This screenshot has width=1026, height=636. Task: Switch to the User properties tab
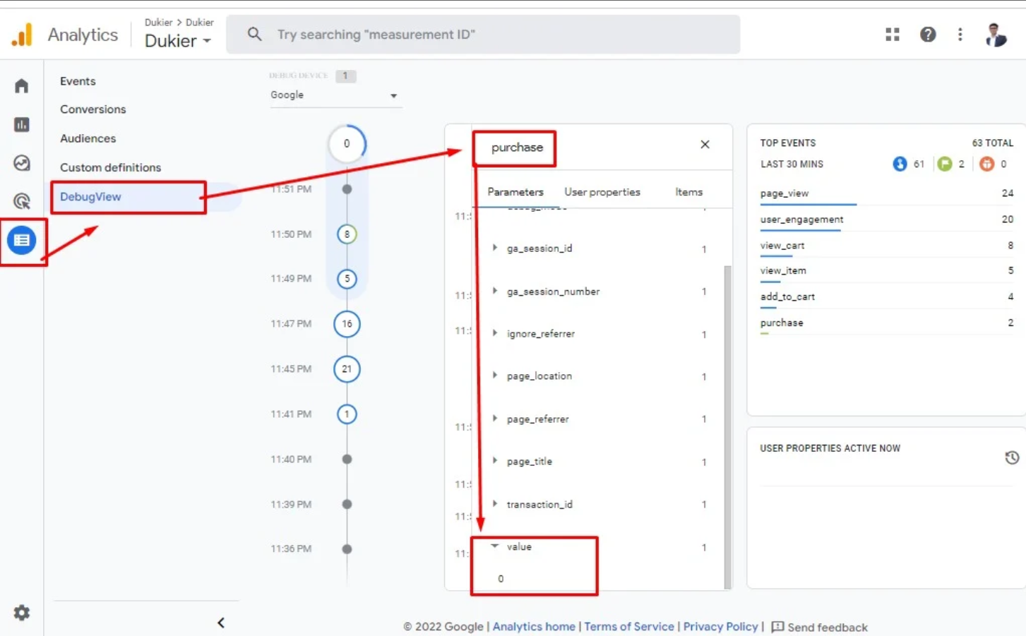click(602, 192)
